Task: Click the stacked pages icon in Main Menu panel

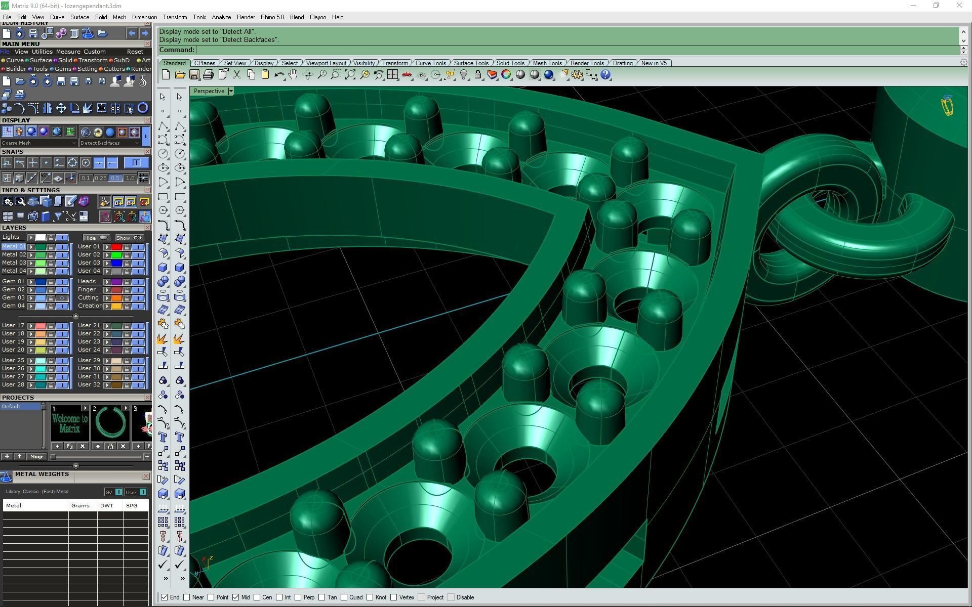Action: (x=6, y=94)
